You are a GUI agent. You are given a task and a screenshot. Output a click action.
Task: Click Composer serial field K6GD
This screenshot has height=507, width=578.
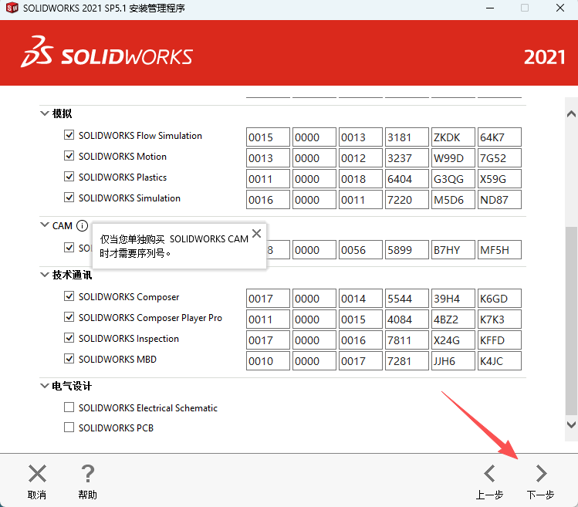tap(499, 299)
